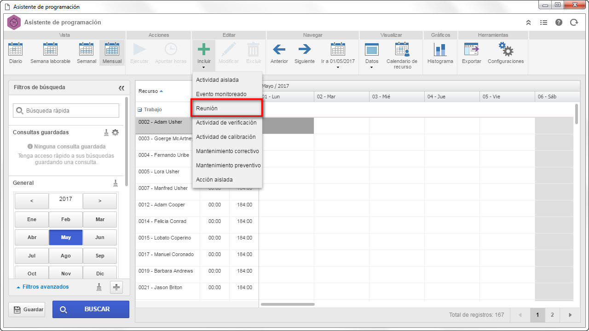Viewport: 589px width, 331px height.
Task: Click the Búsqueda rápida input field
Action: pyautogui.click(x=66, y=110)
